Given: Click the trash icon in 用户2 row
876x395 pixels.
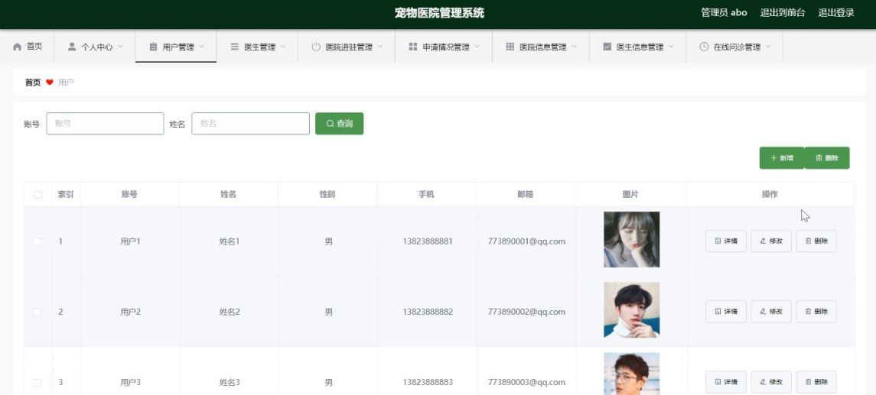Looking at the screenshot, I should point(809,312).
